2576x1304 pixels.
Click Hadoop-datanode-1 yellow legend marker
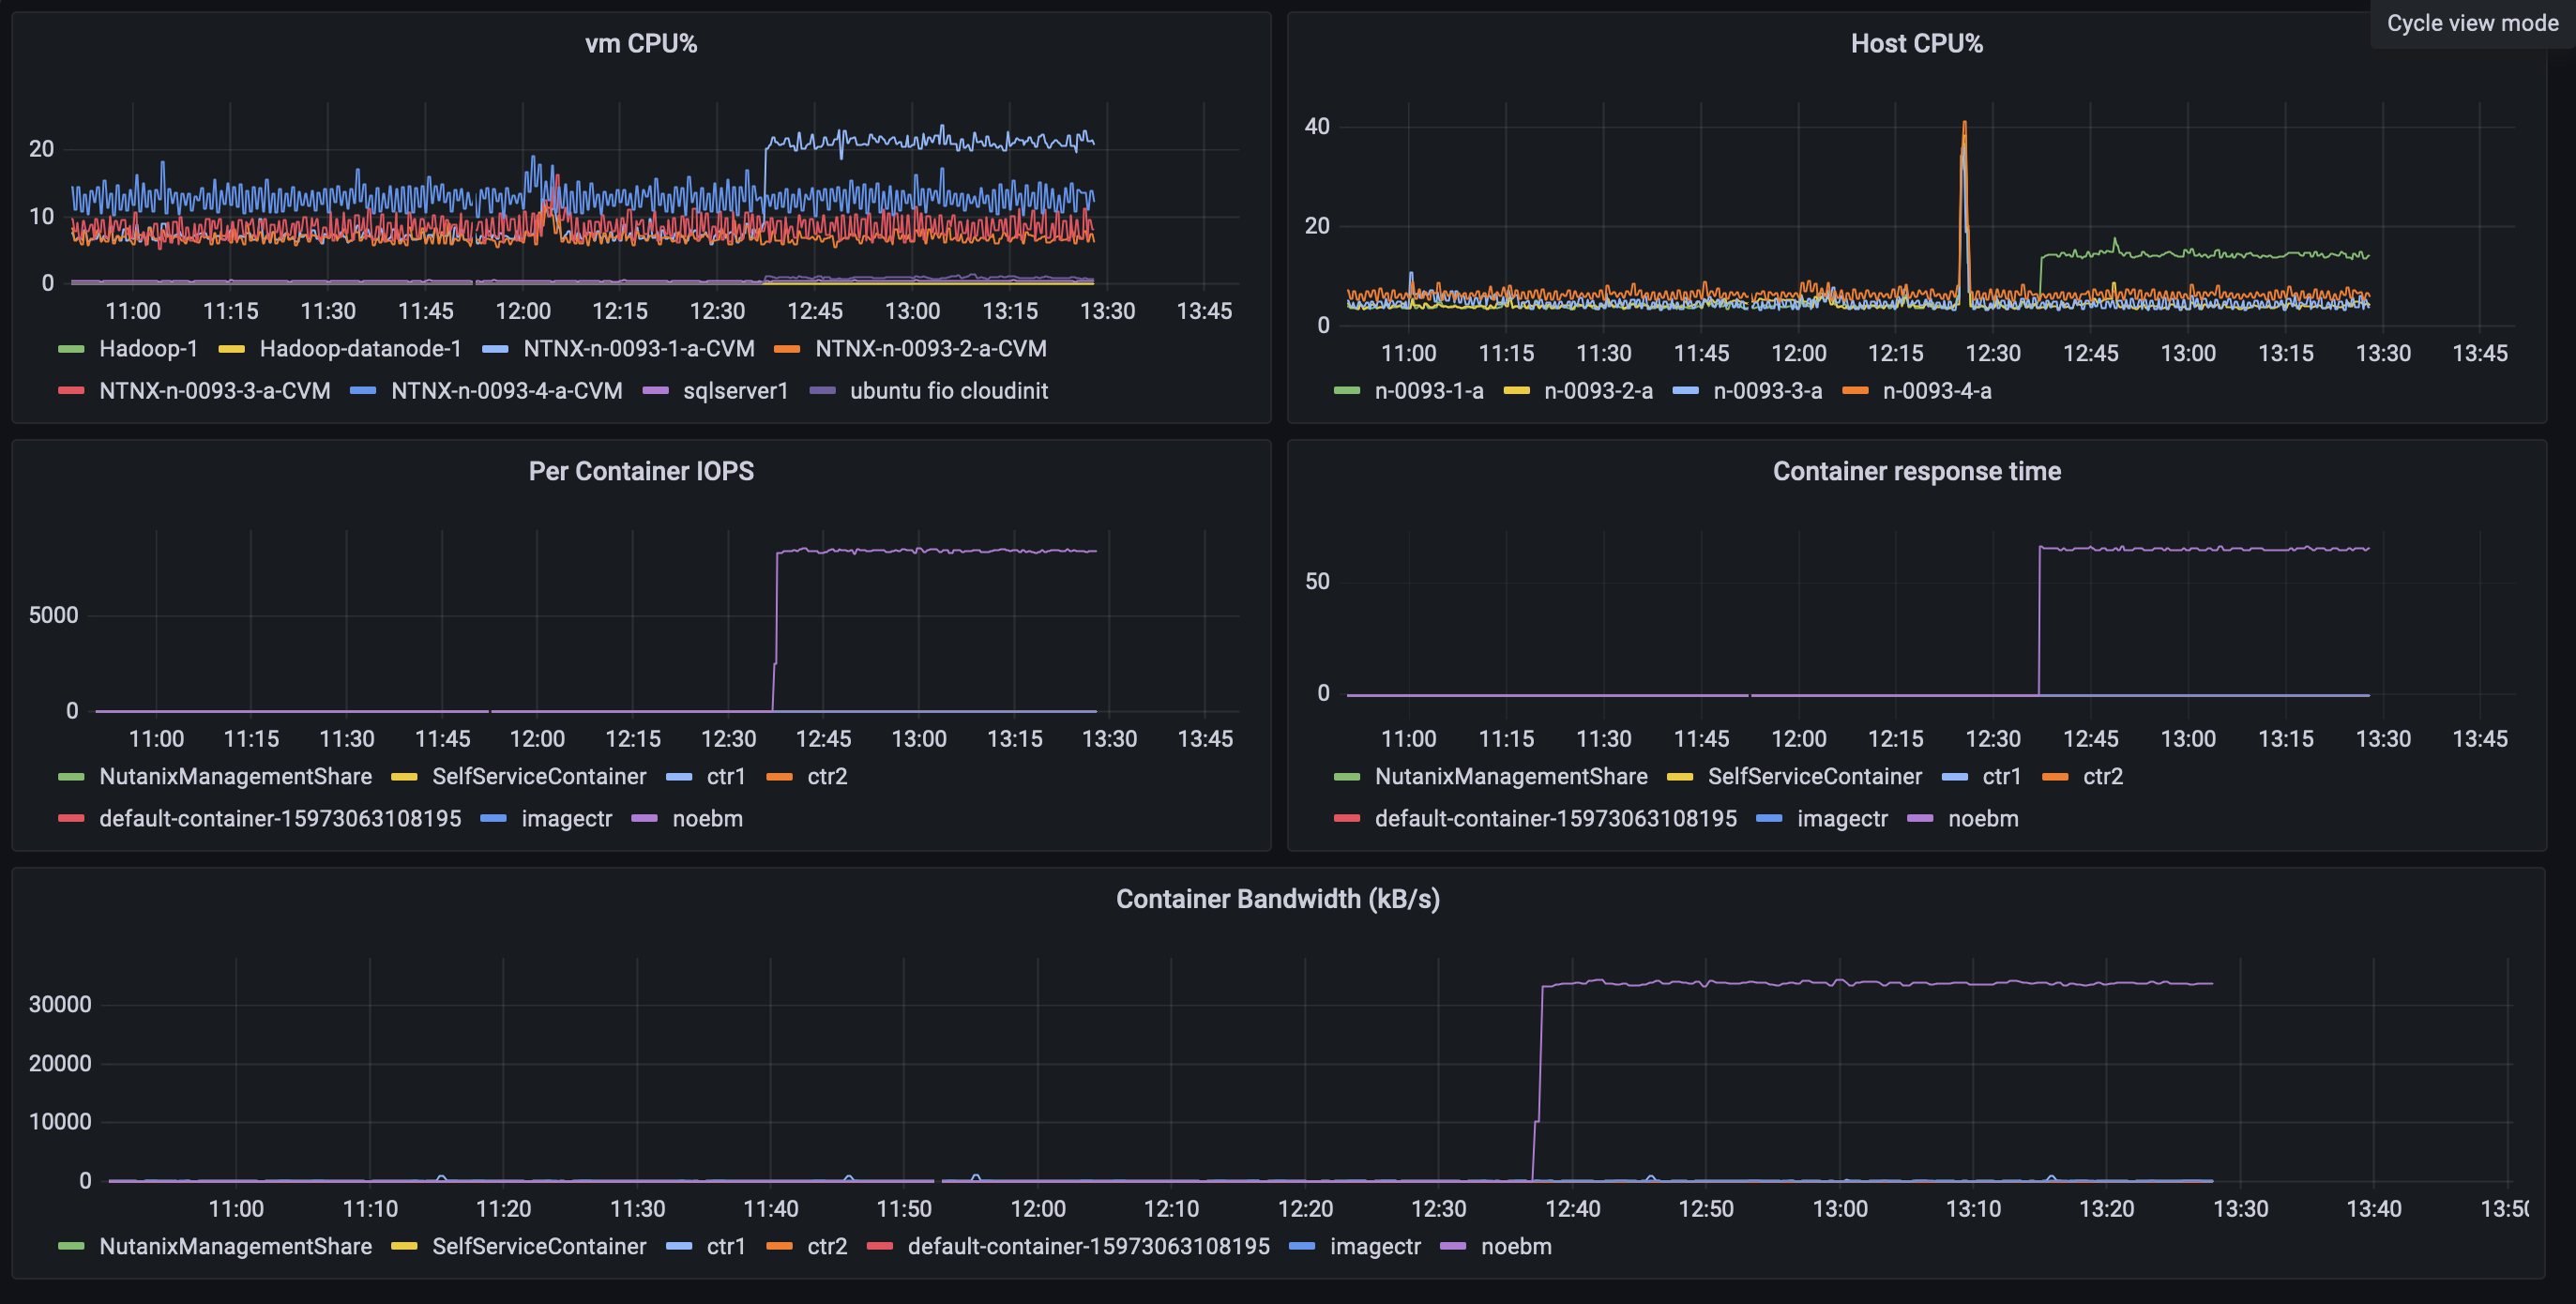pyautogui.click(x=231, y=349)
